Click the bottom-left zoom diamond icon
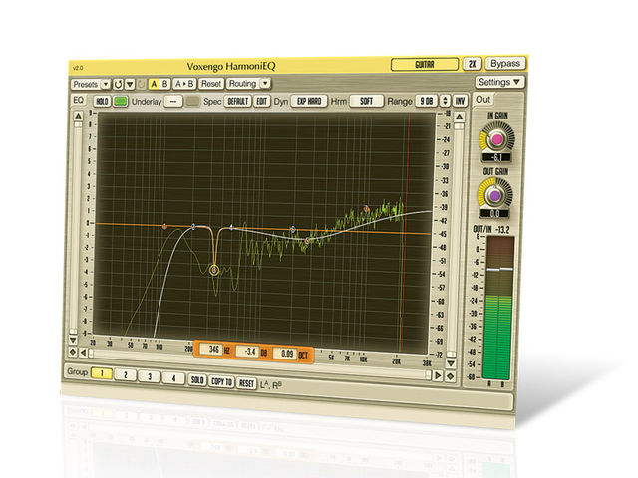This screenshot has width=638, height=478. [73, 352]
